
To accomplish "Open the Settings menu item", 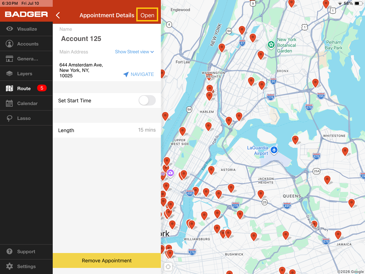I will 26,266.
